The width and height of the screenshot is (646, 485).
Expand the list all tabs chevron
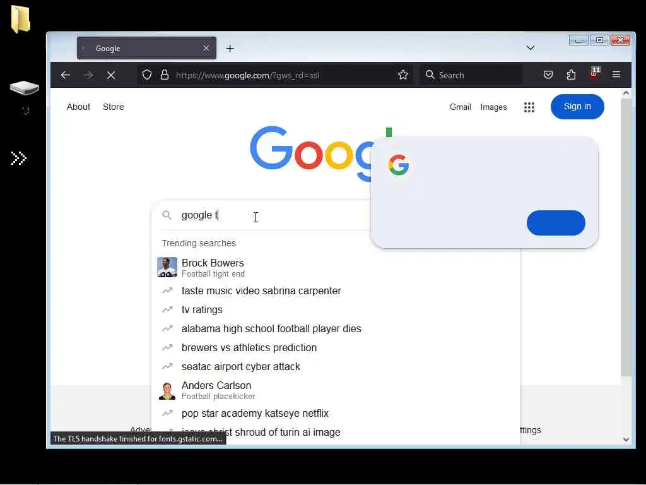pos(531,48)
